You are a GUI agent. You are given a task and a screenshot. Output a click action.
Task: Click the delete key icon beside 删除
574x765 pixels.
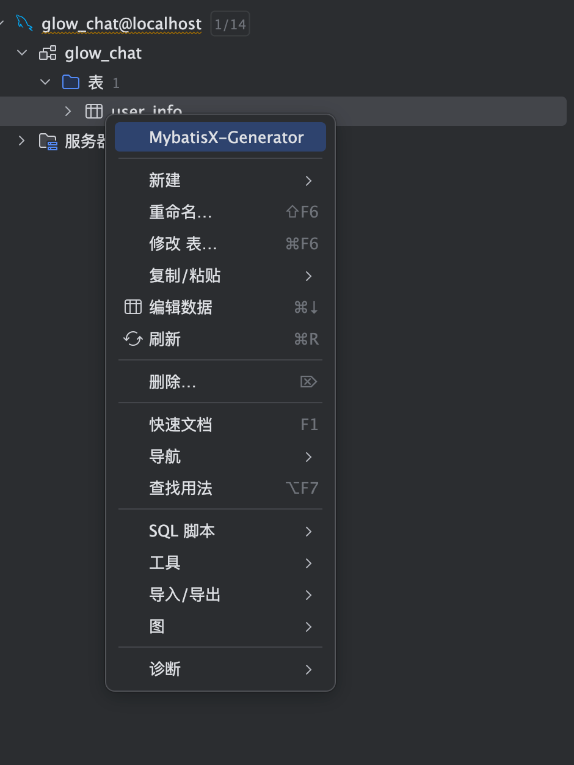[x=308, y=381]
